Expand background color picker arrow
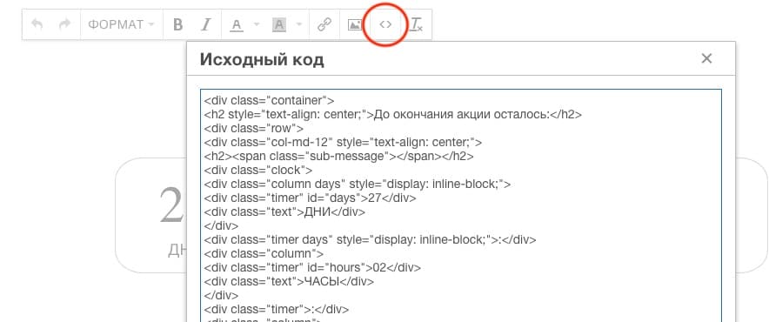The height and width of the screenshot is (322, 769). click(298, 24)
